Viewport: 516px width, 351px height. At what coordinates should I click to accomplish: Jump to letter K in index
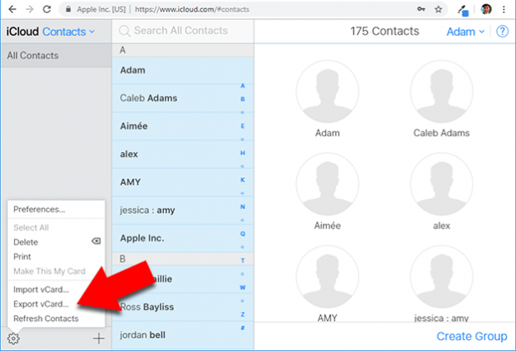(x=243, y=180)
